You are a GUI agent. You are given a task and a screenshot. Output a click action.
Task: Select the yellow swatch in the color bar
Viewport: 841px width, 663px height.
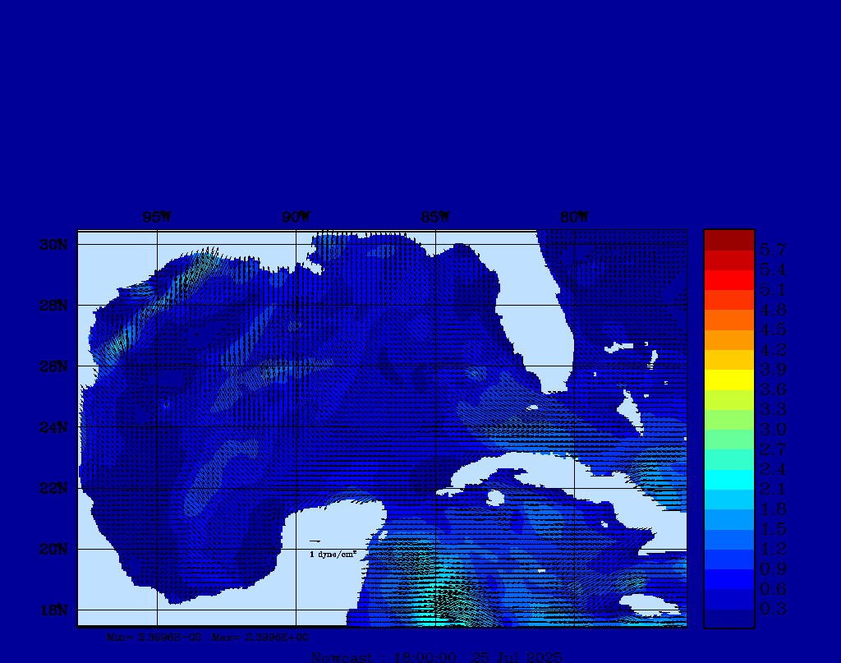[x=728, y=380]
